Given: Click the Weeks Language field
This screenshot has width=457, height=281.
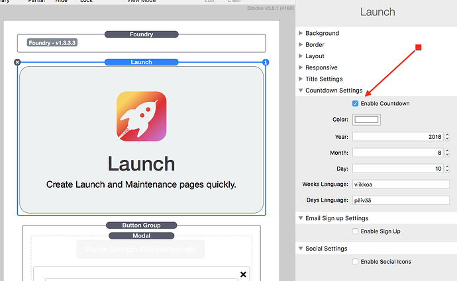Looking at the screenshot, I should click(x=401, y=184).
